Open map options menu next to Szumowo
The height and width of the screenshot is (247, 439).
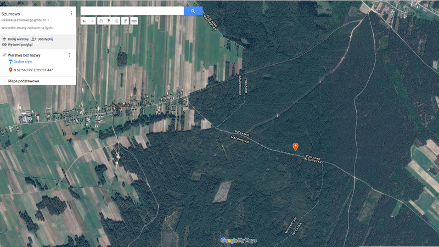(x=71, y=13)
